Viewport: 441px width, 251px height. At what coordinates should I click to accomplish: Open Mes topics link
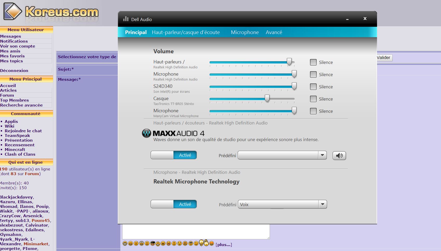click(x=11, y=61)
